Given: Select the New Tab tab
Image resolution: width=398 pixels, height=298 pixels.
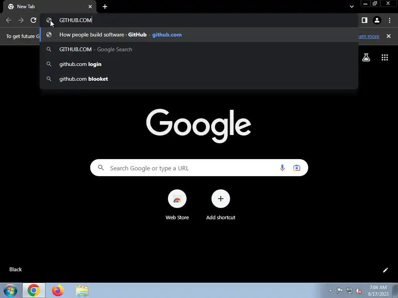Looking at the screenshot, I should [x=50, y=7].
